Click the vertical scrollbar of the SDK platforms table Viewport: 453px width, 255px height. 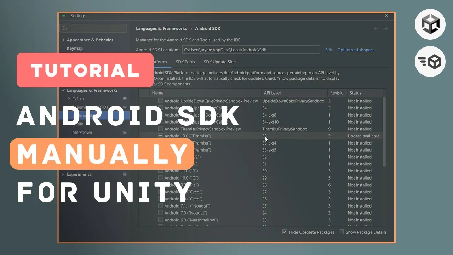(x=385, y=132)
